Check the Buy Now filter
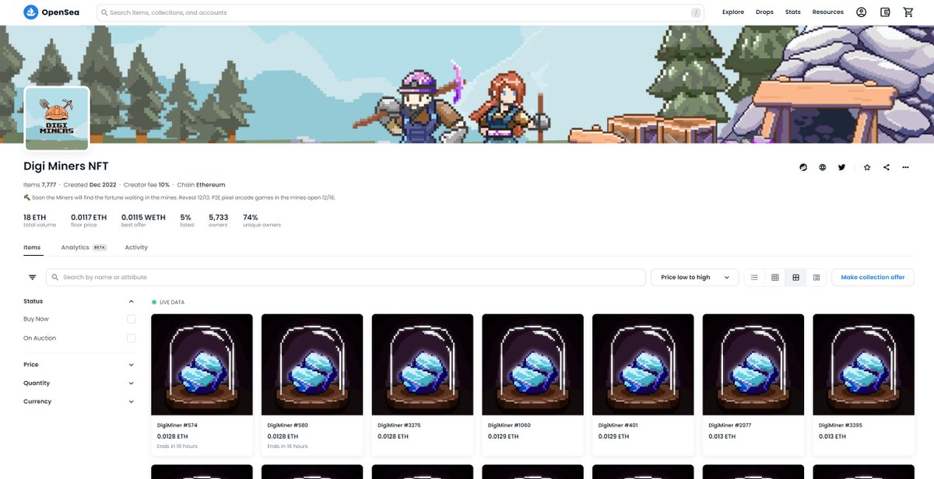The height and width of the screenshot is (479, 934). click(x=131, y=319)
